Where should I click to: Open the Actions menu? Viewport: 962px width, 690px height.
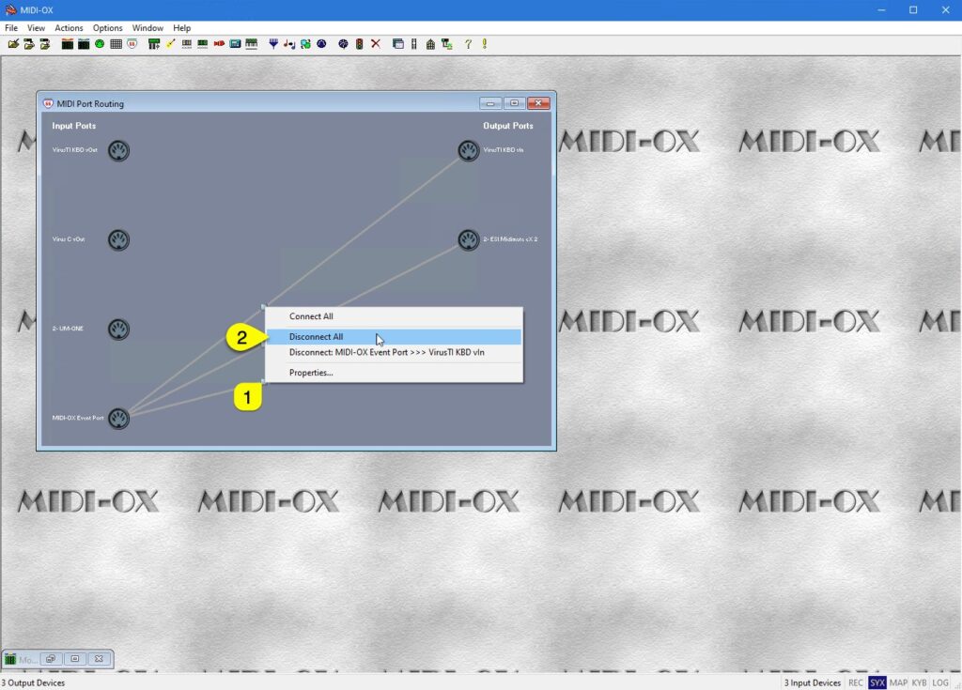coord(69,27)
